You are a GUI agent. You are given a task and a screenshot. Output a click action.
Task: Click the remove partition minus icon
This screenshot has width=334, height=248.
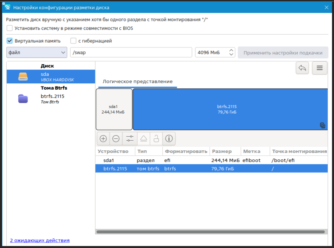[116, 139]
